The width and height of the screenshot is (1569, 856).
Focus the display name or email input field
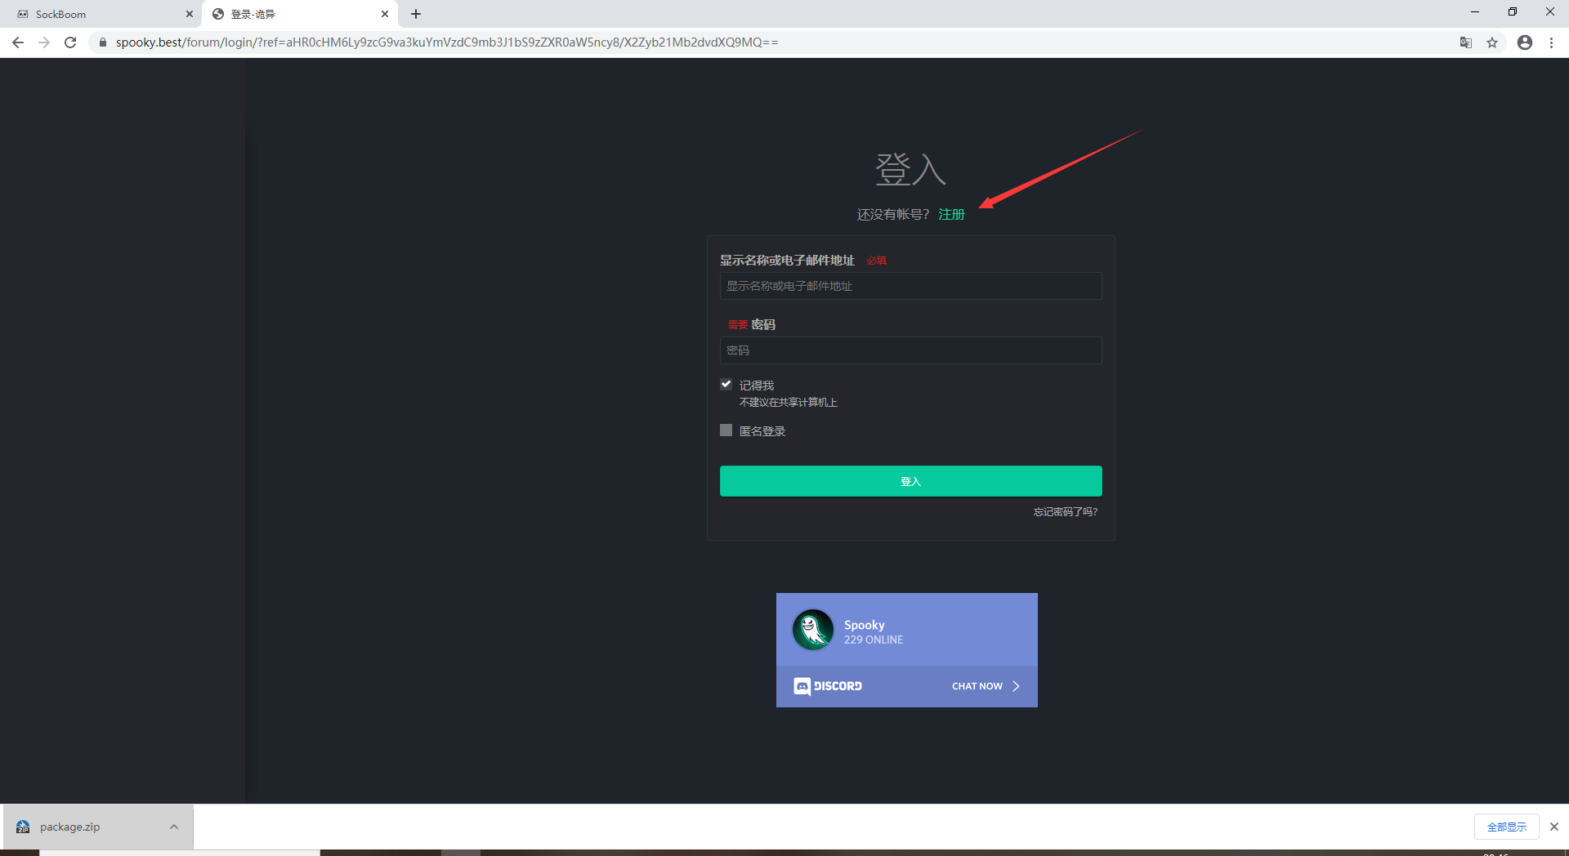pos(910,286)
